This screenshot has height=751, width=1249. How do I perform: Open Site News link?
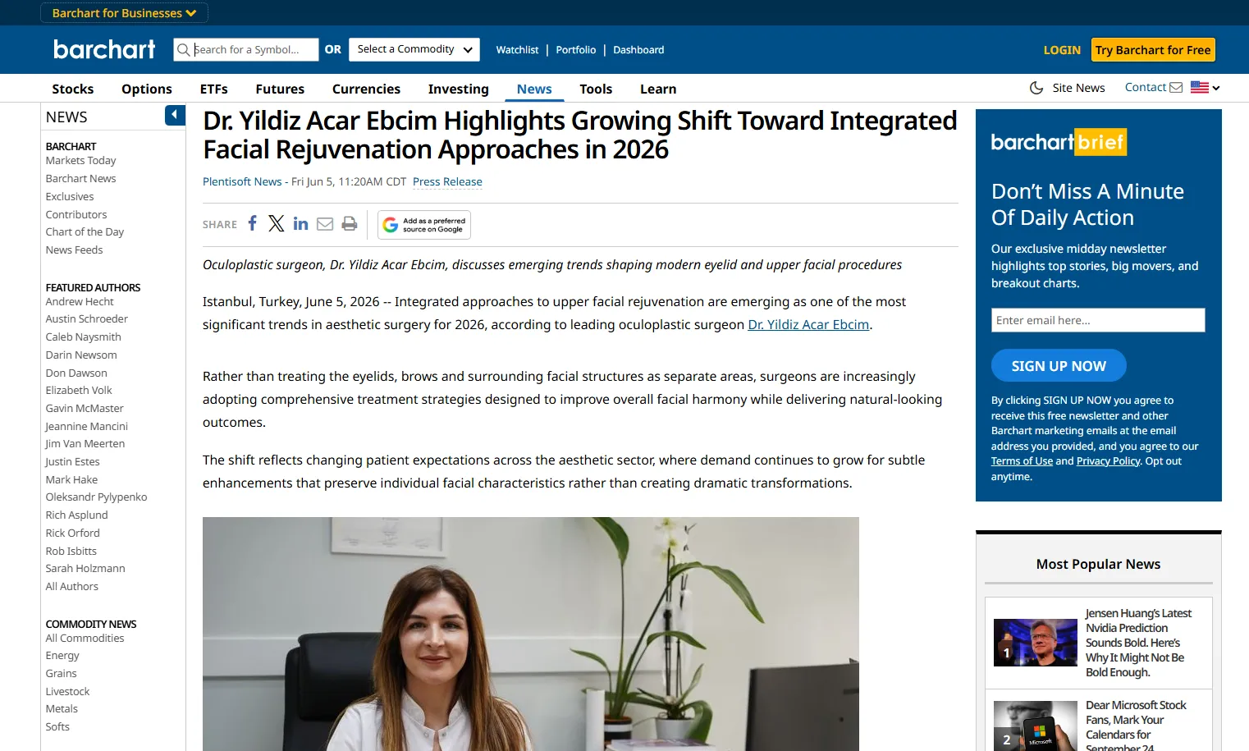click(x=1078, y=88)
